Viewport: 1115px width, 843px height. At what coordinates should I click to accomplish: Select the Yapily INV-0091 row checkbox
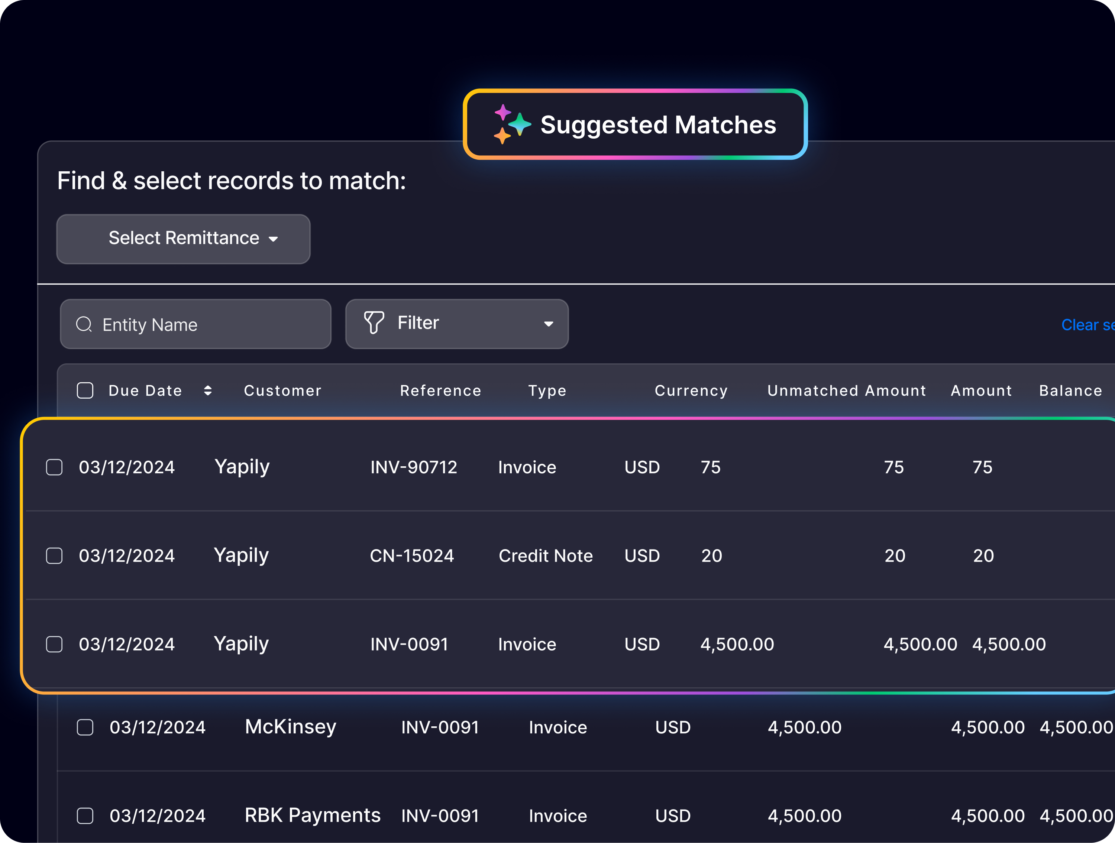(x=54, y=644)
